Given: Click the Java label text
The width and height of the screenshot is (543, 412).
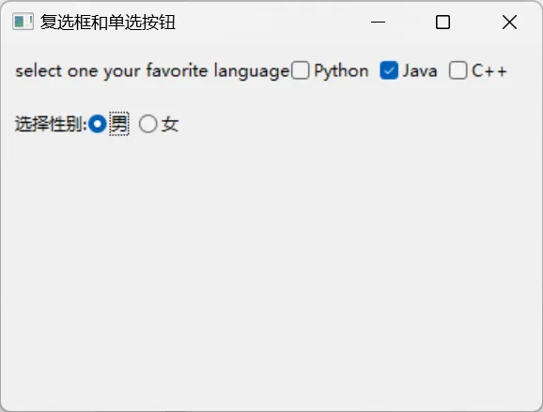Looking at the screenshot, I should coord(419,71).
